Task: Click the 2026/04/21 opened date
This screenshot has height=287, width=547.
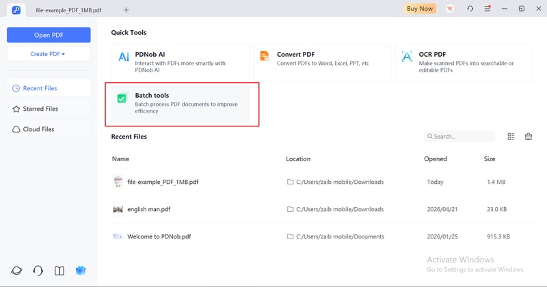Action: (x=442, y=209)
